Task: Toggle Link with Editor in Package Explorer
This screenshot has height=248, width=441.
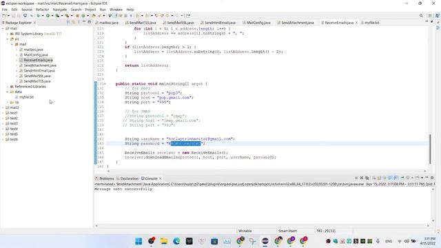Action: pyautogui.click(x=74, y=22)
